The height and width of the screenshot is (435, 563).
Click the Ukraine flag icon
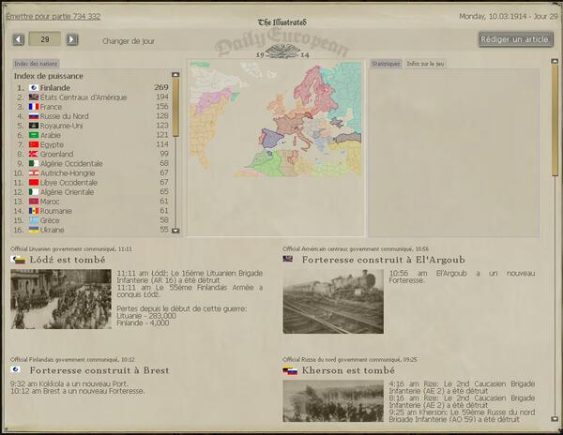pos(34,230)
